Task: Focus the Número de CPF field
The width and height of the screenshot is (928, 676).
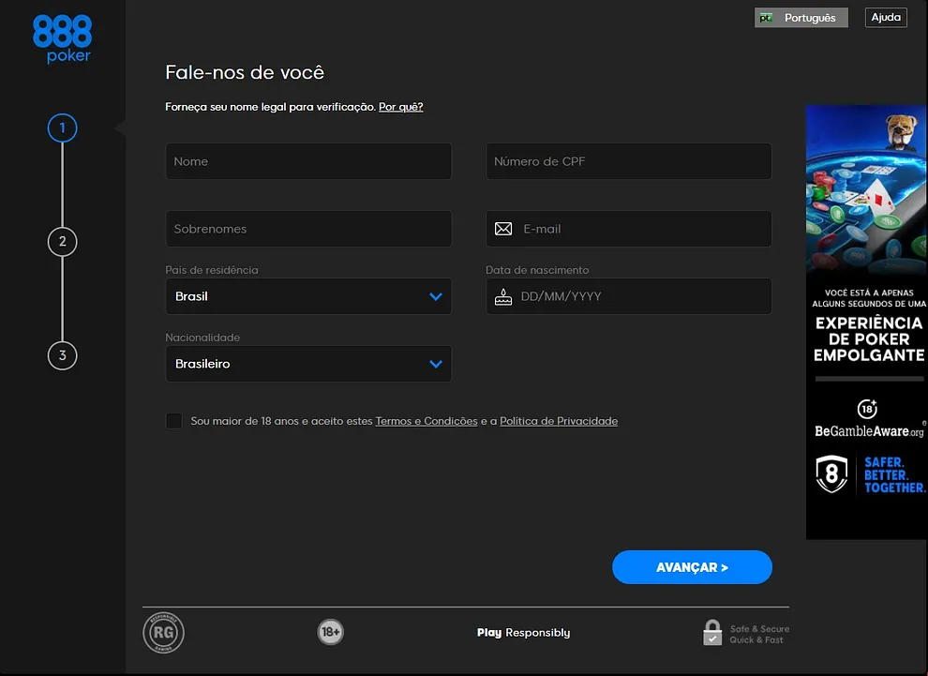Action: pyautogui.click(x=628, y=161)
